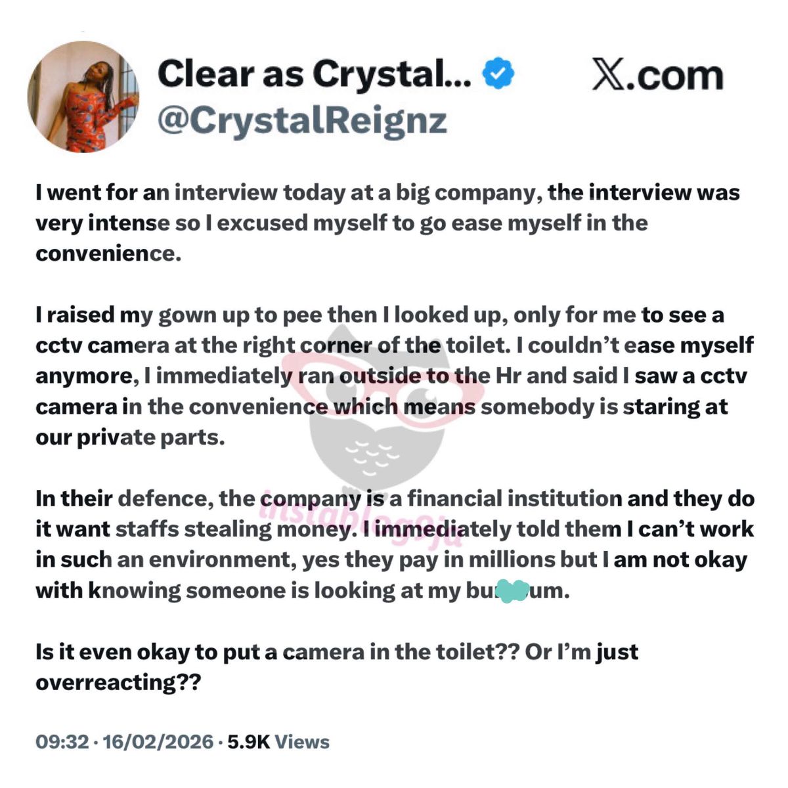Click the word 'overreacting??' in the tweet
This screenshot has width=788, height=788.
(x=118, y=682)
